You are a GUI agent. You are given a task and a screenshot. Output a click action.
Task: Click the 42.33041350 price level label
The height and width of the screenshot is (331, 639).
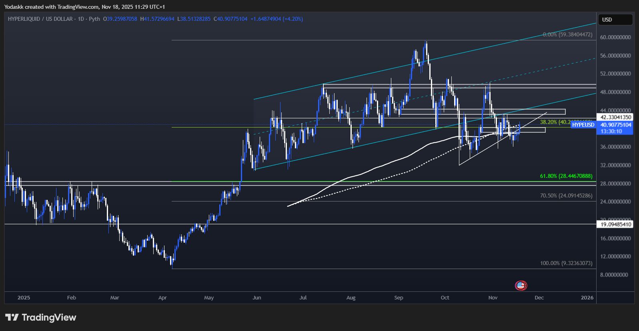click(616, 117)
